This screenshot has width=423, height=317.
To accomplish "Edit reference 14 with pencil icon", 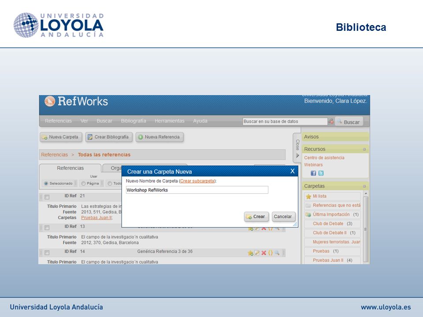I will point(257,253).
